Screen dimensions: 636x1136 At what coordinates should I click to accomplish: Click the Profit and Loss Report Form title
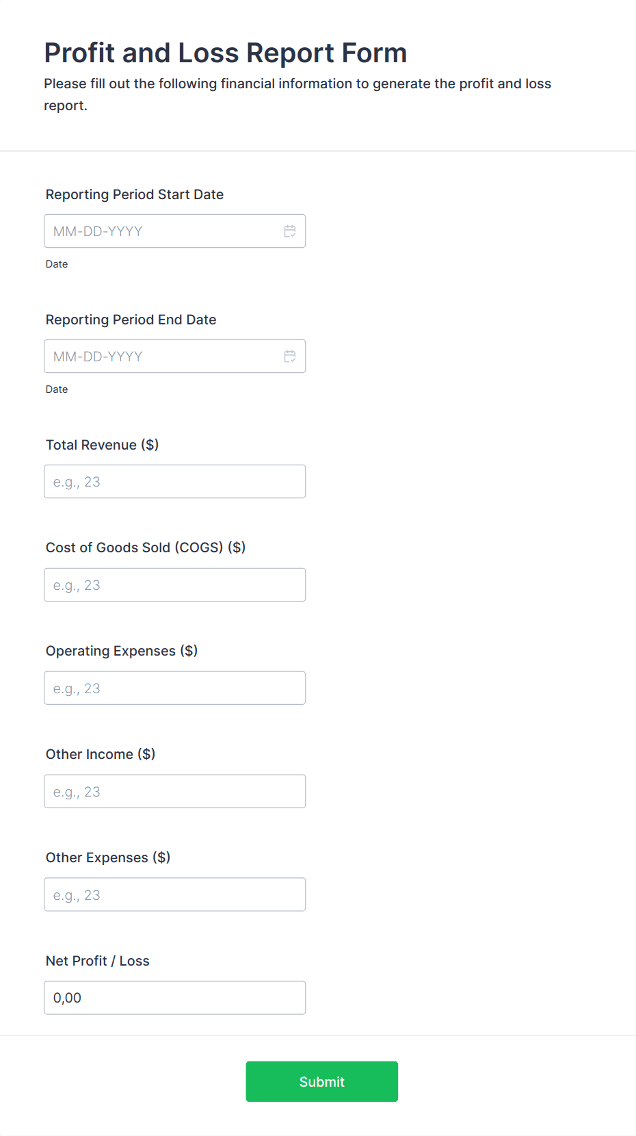point(226,53)
